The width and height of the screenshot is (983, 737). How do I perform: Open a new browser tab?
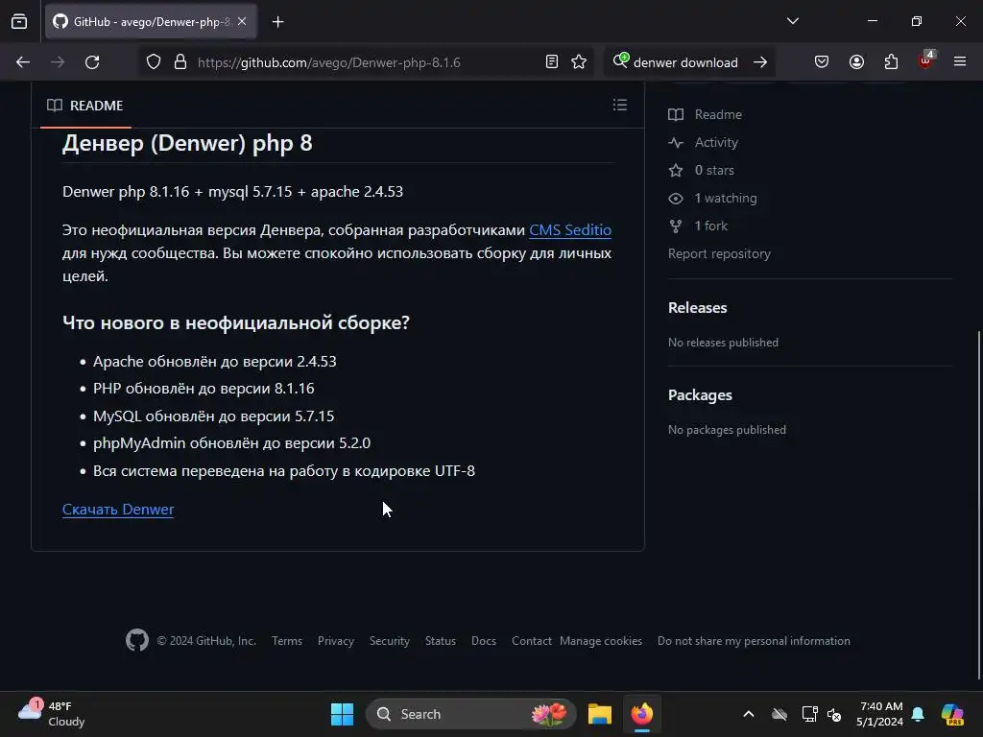point(277,22)
